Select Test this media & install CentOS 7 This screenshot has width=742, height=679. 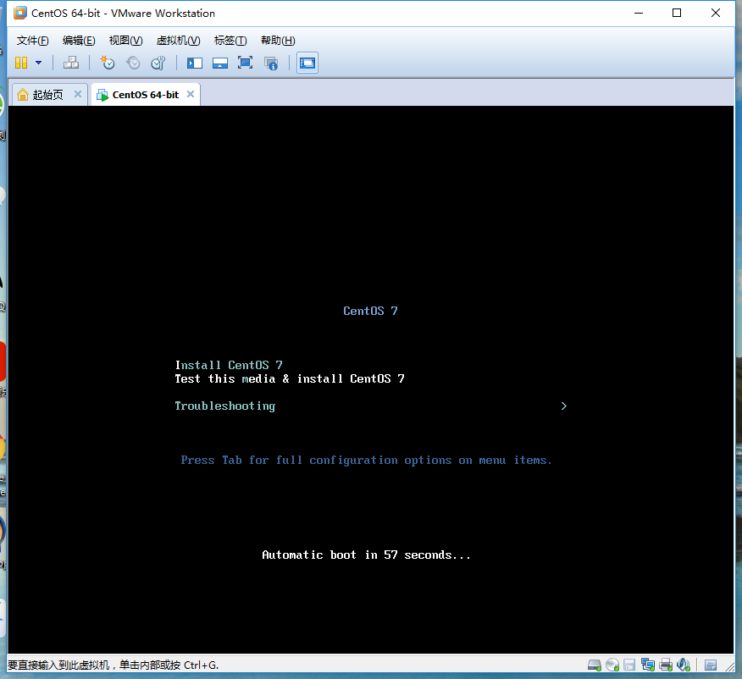click(x=290, y=378)
